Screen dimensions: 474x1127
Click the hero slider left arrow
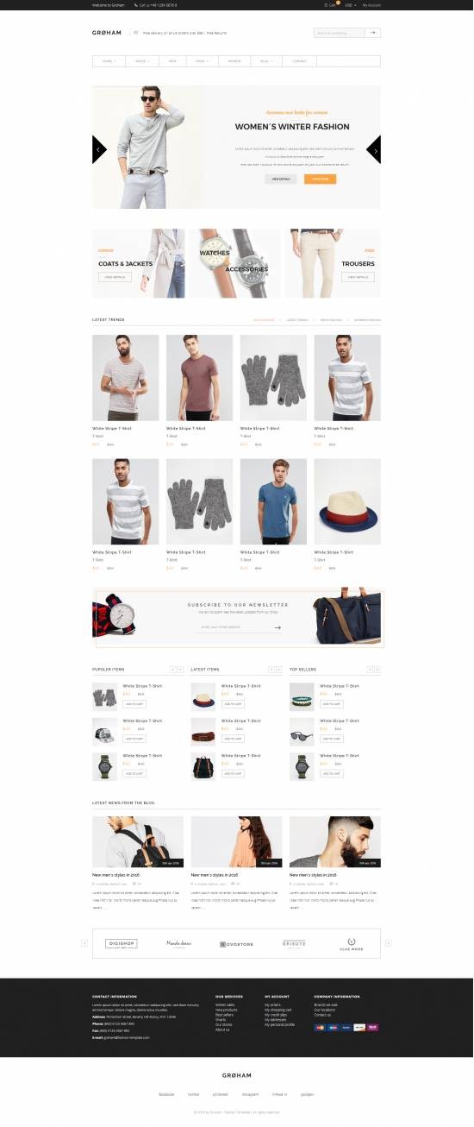click(x=98, y=149)
